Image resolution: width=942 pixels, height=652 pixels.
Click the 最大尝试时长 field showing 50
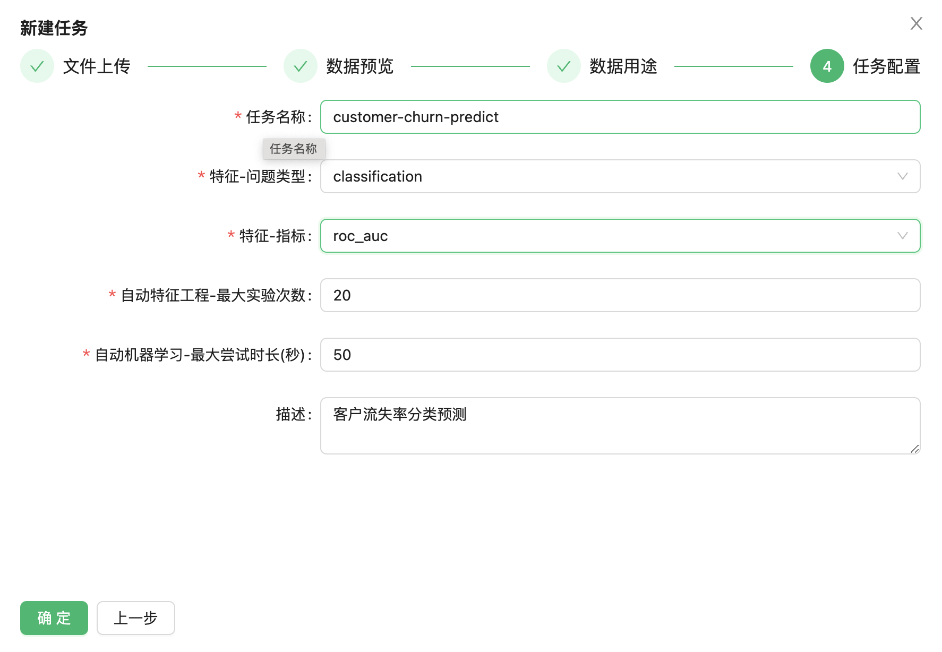tap(620, 355)
